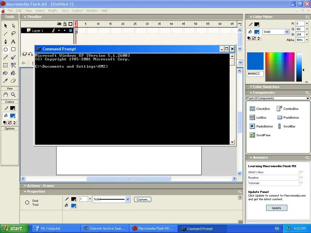Select the Free Transform tool
311x233 pixels.
pyautogui.click(x=5, y=65)
